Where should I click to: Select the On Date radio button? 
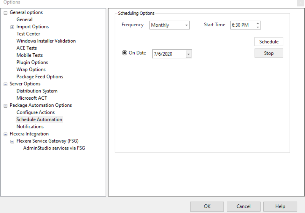click(124, 53)
